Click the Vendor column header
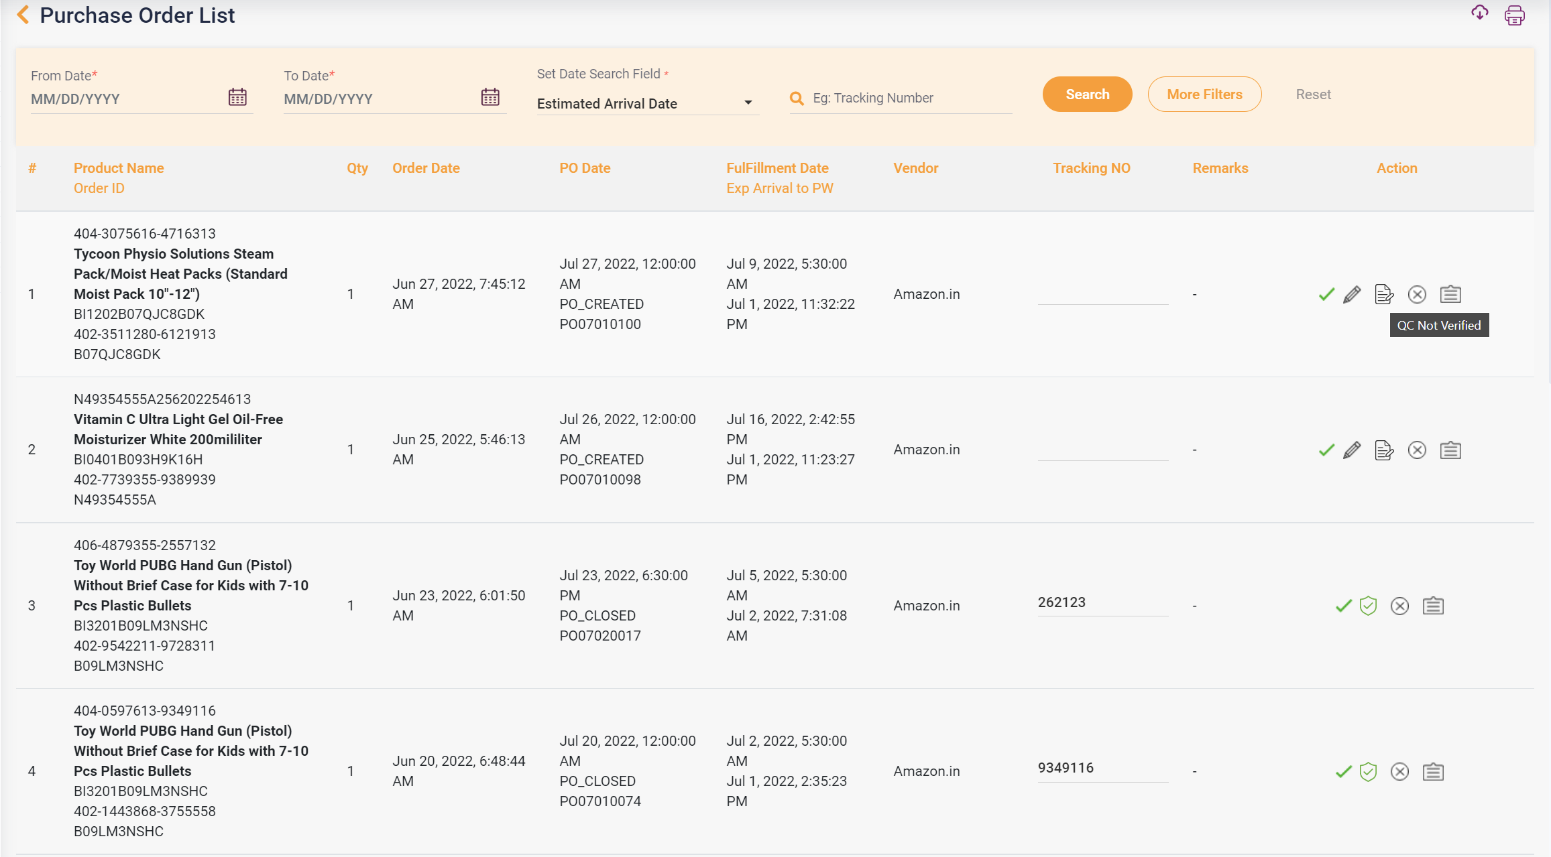 click(915, 168)
